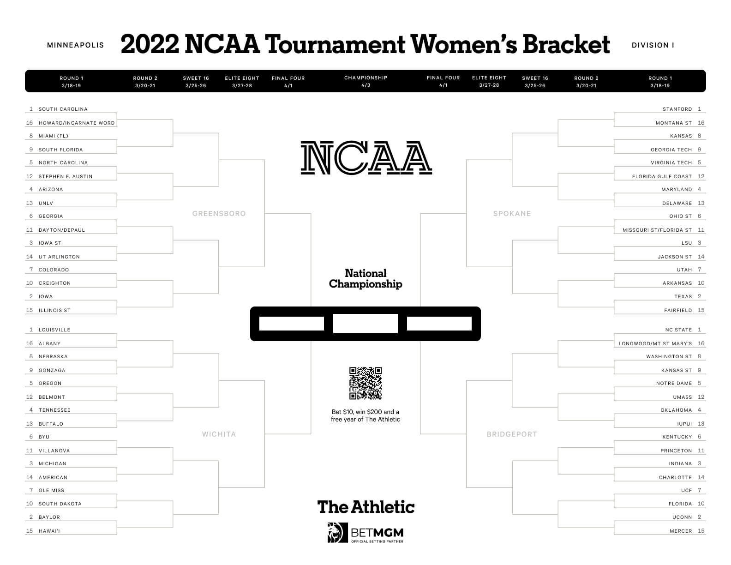Click the right championship score box

[439, 324]
